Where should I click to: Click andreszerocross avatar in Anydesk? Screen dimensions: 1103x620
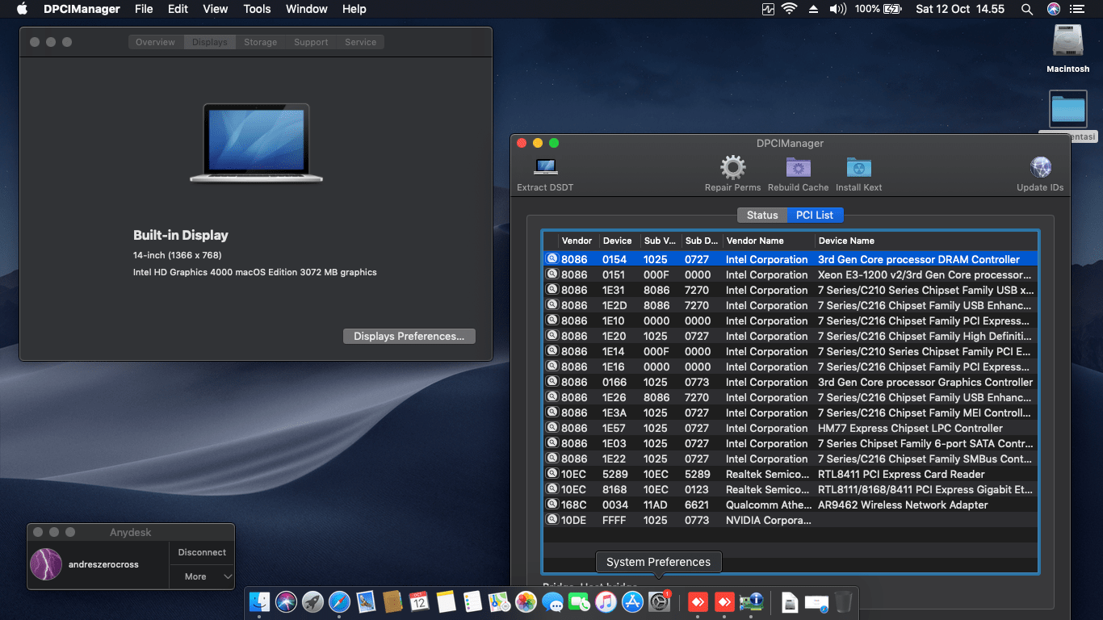[x=46, y=564]
